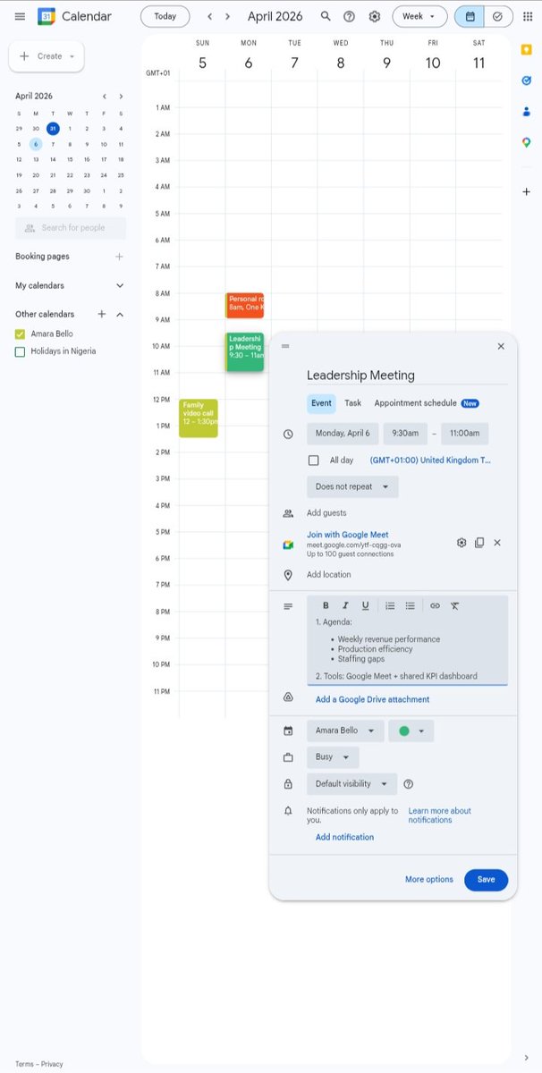Open Default visibility dropdown
The image size is (542, 1073).
[351, 784]
